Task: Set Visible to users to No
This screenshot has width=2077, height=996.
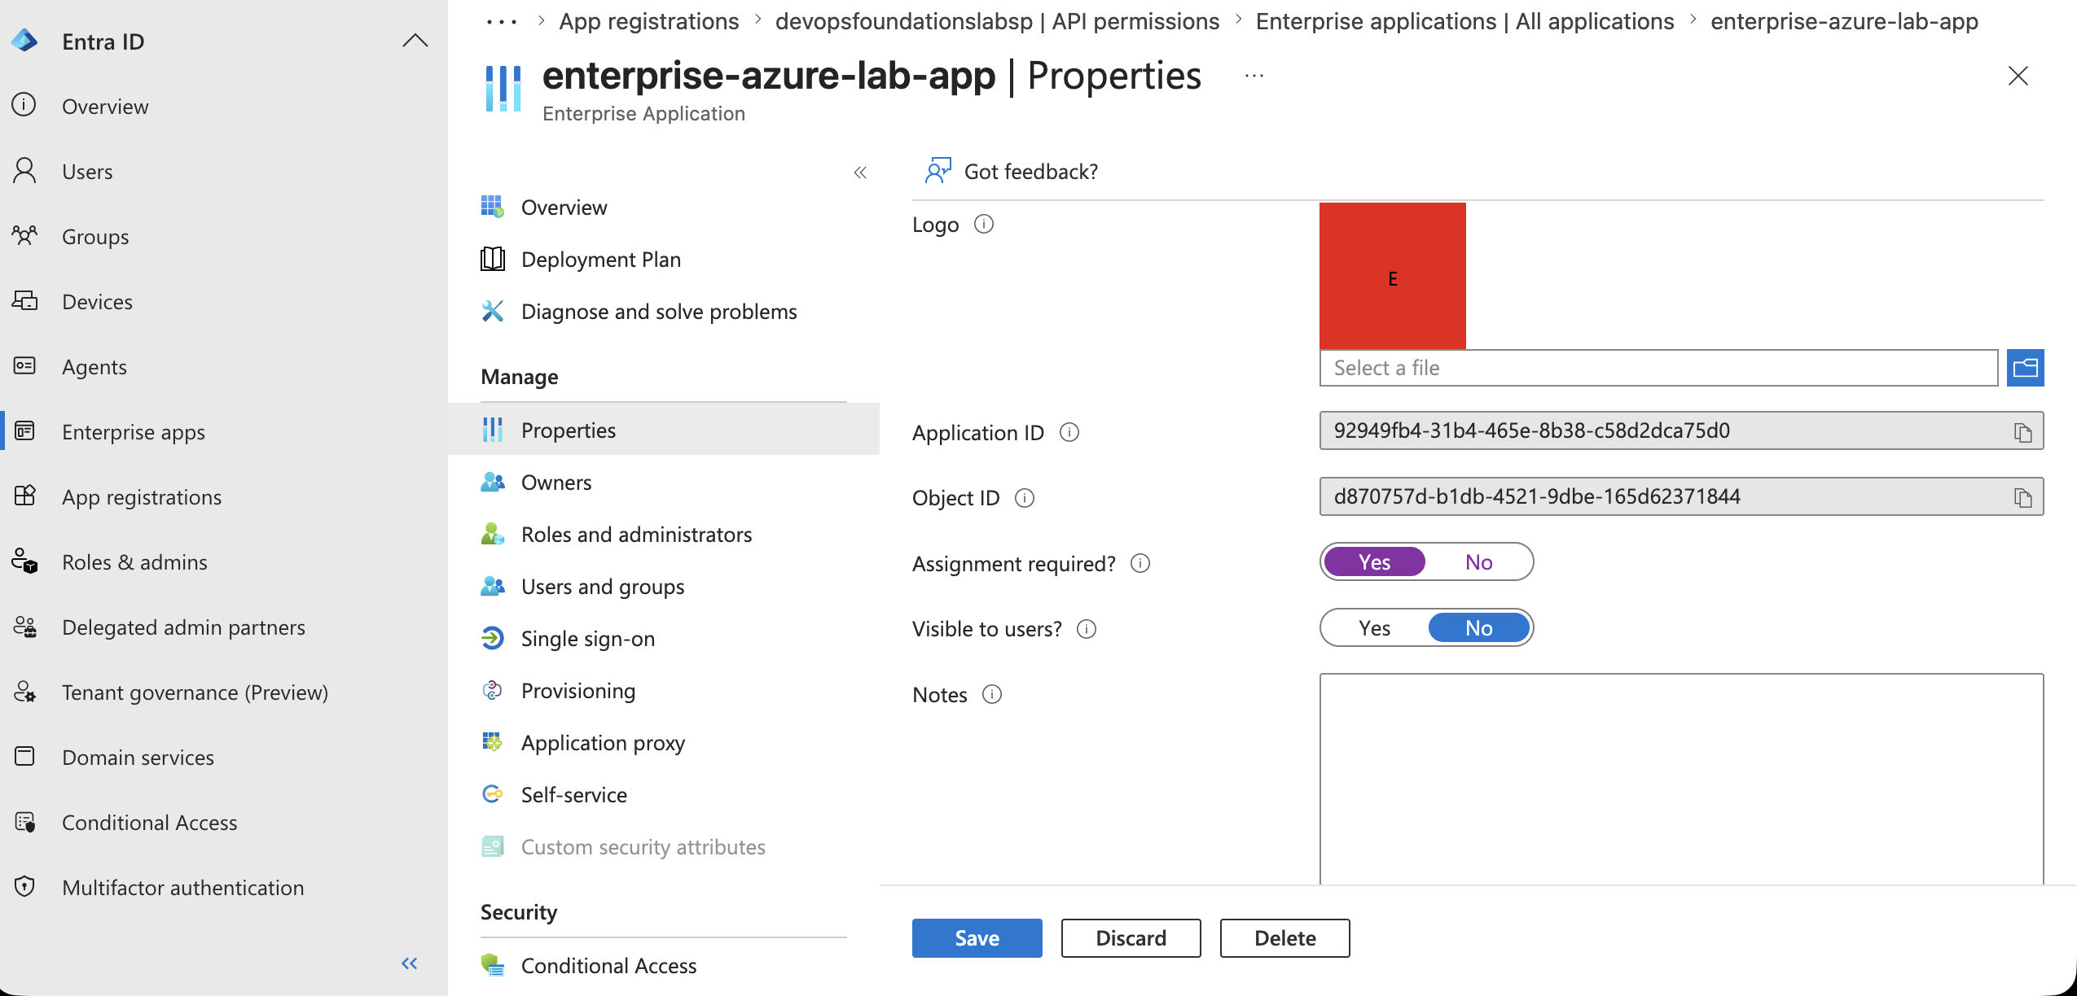Action: (1479, 627)
